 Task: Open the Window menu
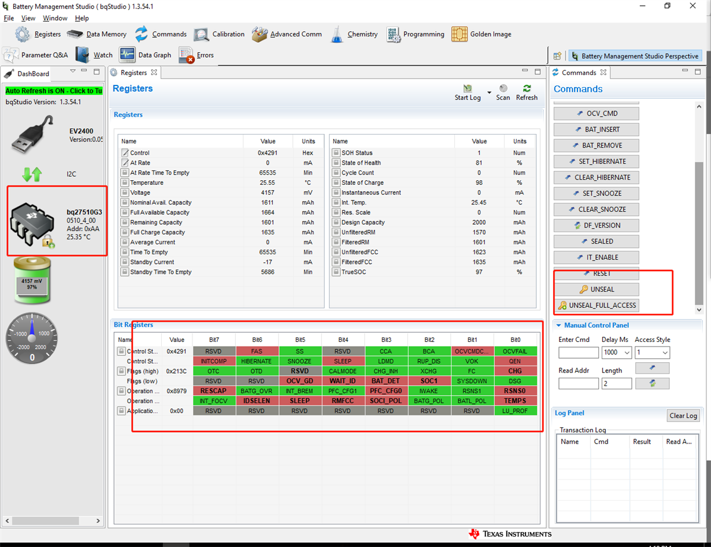point(55,18)
